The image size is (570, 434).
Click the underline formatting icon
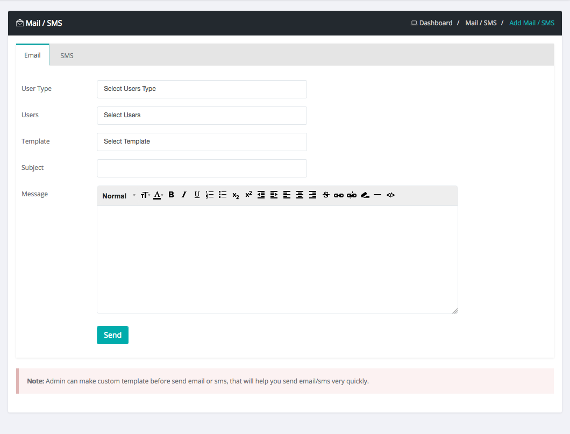(x=197, y=195)
